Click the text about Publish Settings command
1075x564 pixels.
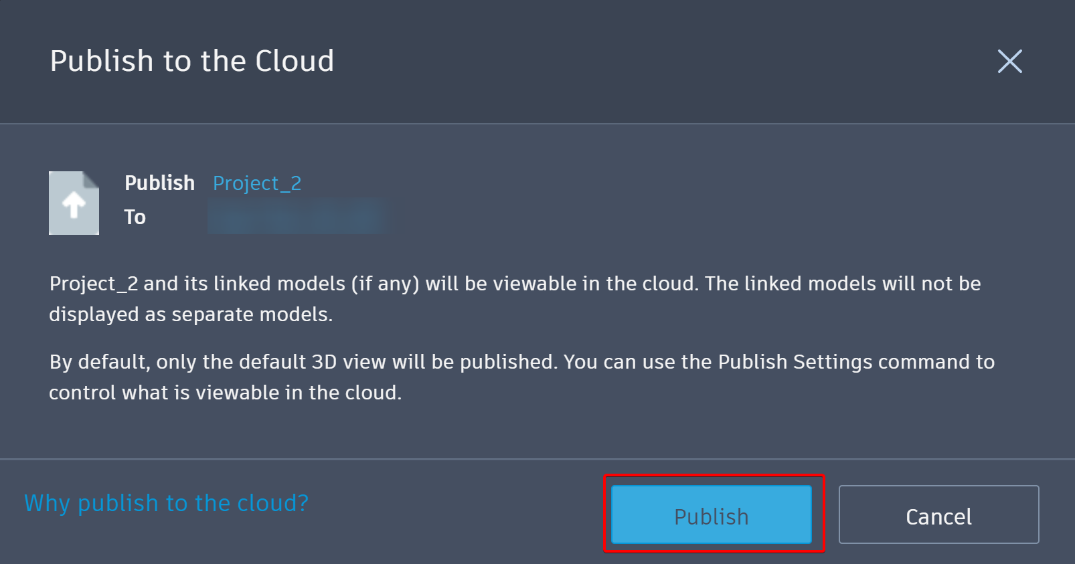(x=521, y=377)
